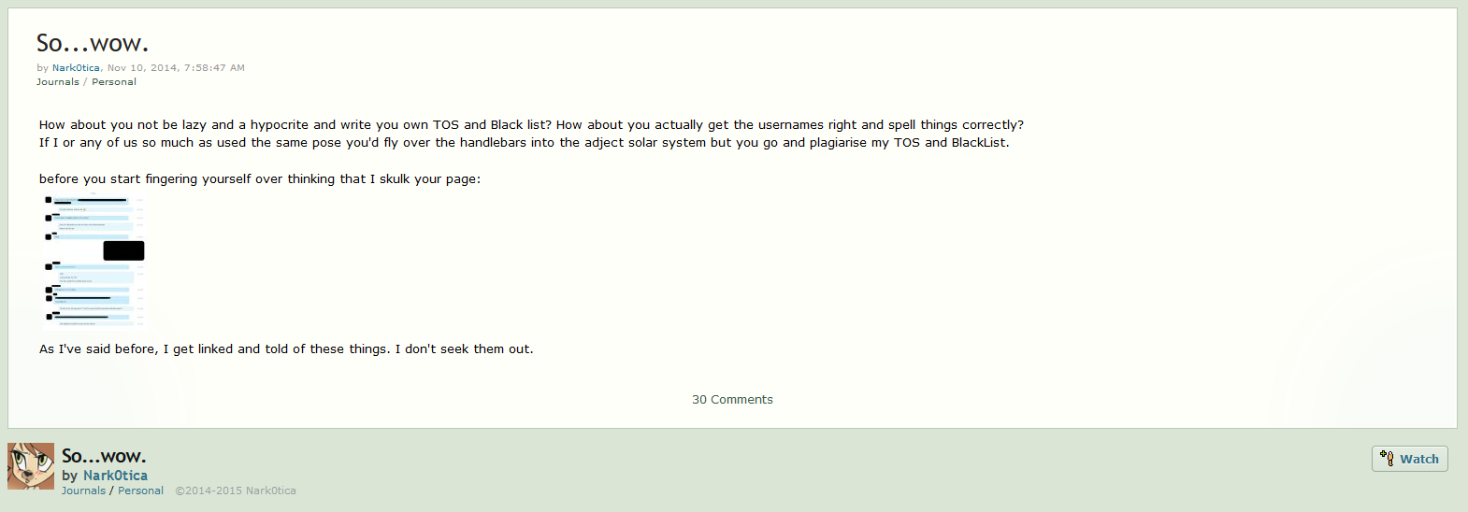Select the Personal link in the footer
Screen dimensions: 1468x512
pyautogui.click(x=140, y=491)
